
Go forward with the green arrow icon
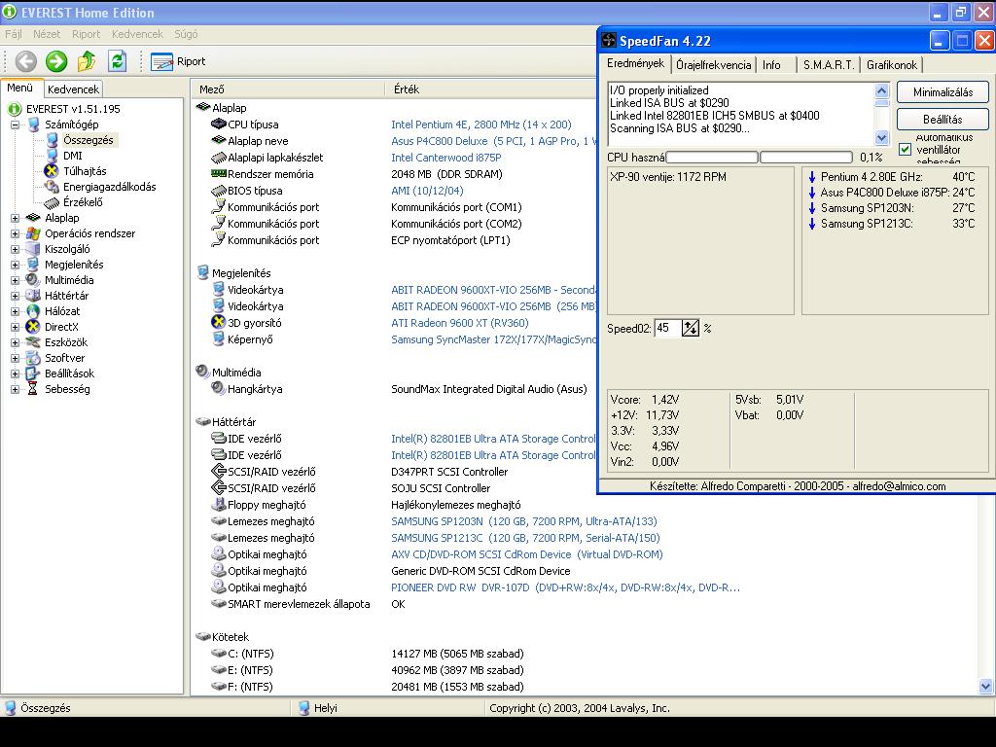click(x=56, y=61)
